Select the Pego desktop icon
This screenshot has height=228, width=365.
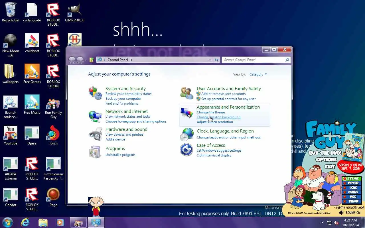(53, 197)
